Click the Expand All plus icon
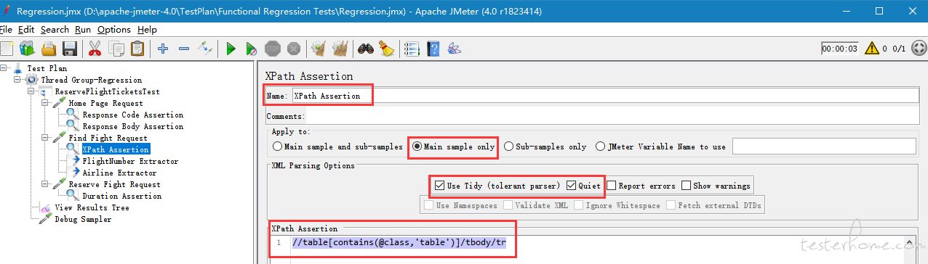 pos(163,49)
